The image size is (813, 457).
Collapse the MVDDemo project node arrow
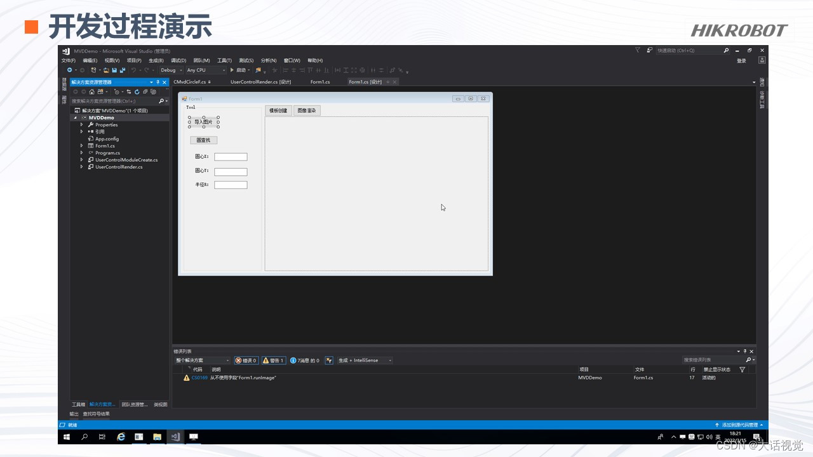point(76,117)
